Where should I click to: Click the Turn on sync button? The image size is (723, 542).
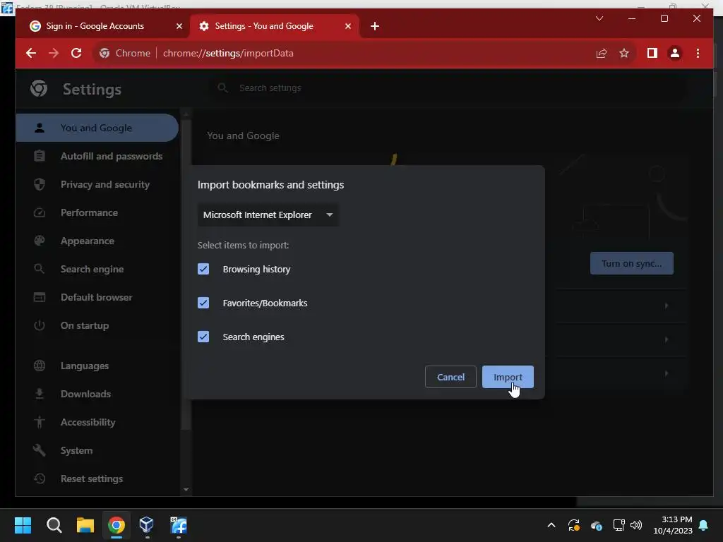click(631, 264)
